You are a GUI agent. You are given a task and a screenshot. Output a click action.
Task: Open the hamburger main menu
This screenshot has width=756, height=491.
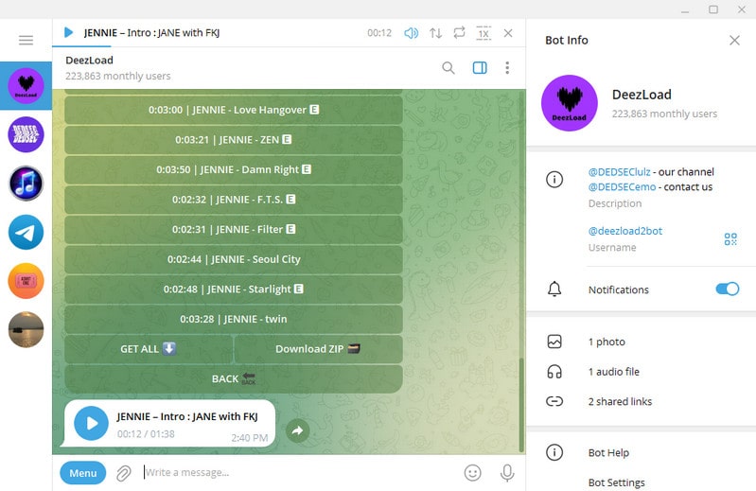coord(26,40)
